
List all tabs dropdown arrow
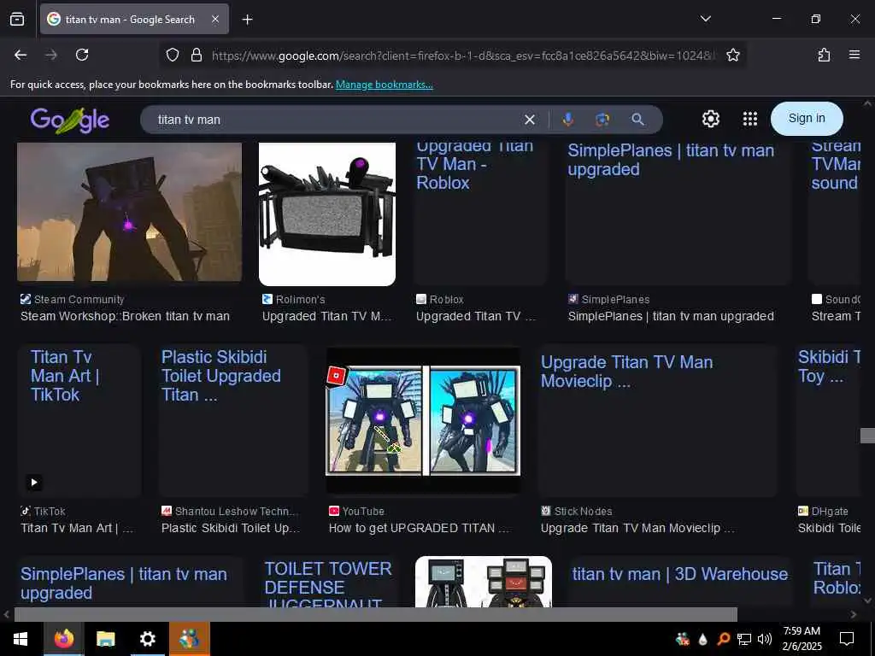pos(705,19)
